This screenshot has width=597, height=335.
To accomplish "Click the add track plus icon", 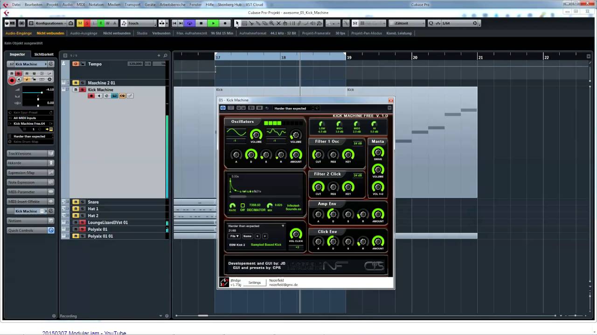I will 159,55.
